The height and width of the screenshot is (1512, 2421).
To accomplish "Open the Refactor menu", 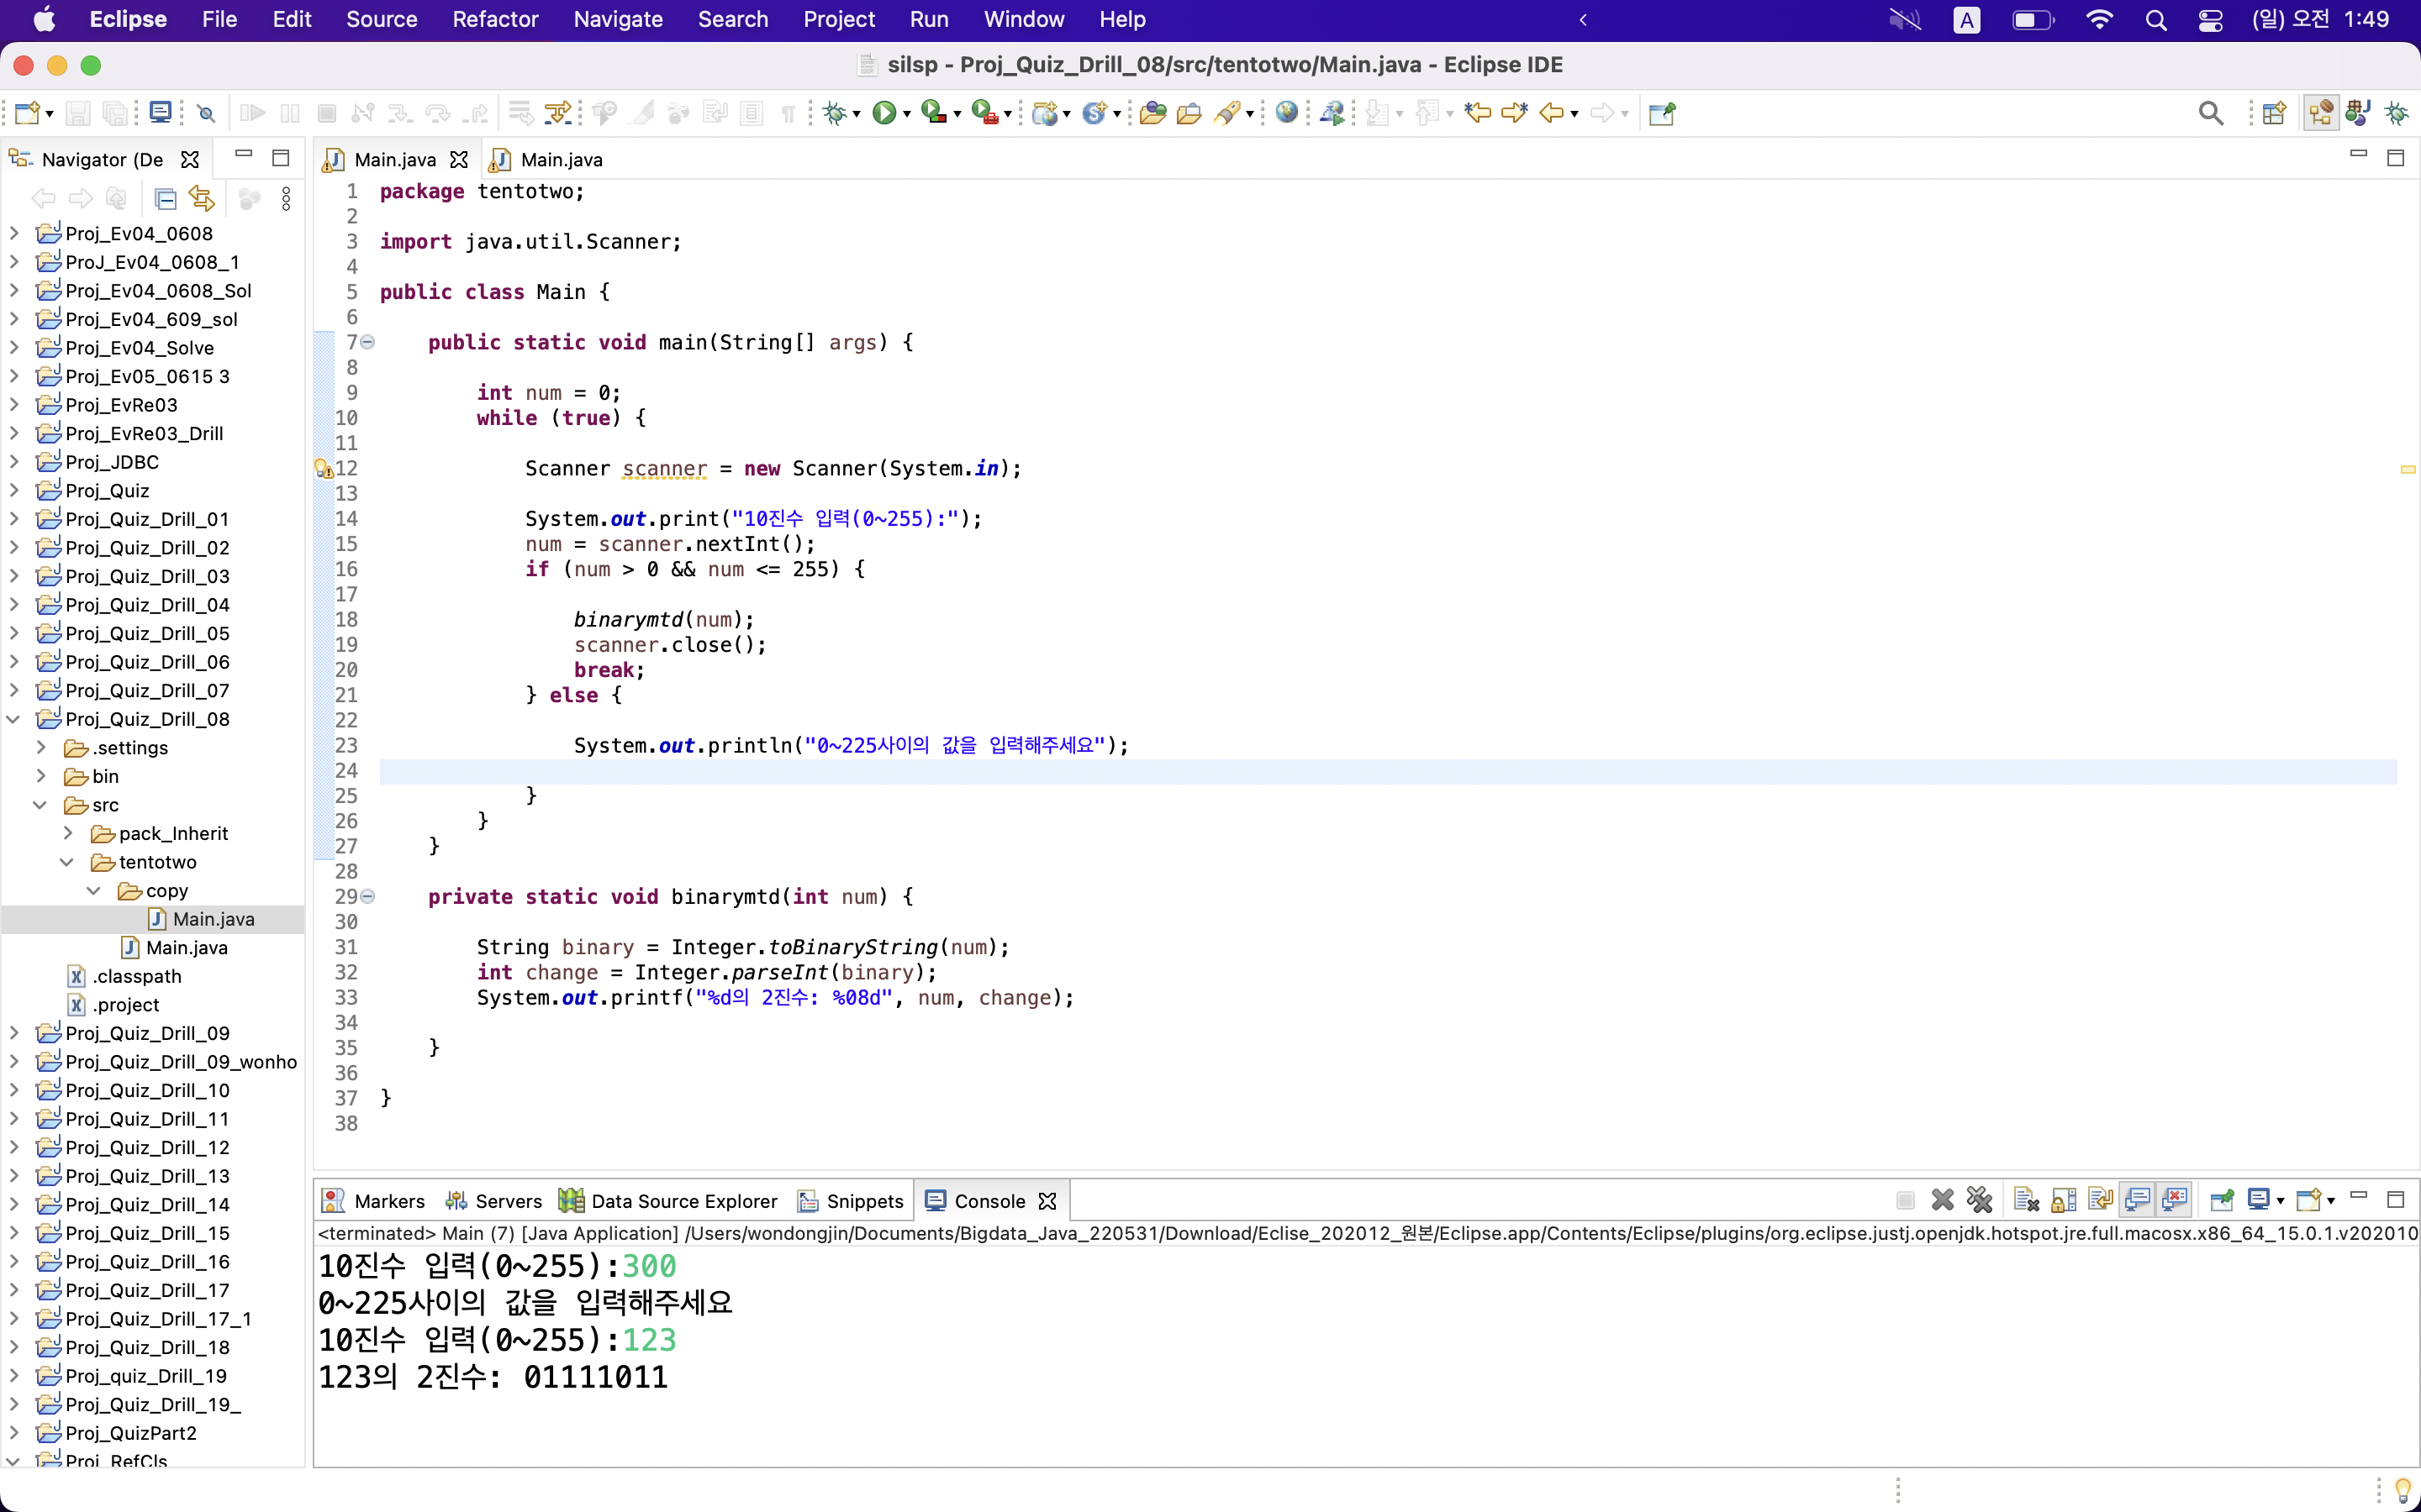I will point(494,19).
